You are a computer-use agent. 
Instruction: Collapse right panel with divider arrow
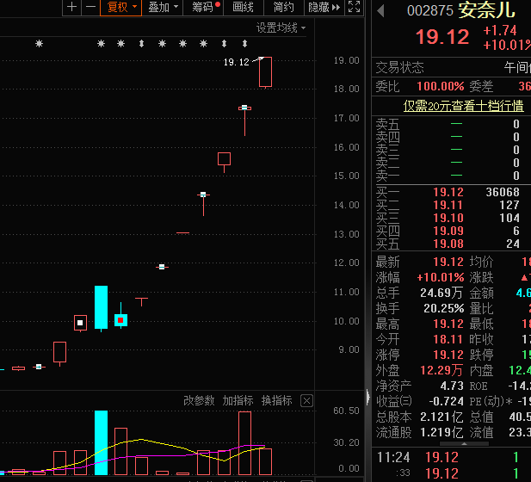[368, 398]
